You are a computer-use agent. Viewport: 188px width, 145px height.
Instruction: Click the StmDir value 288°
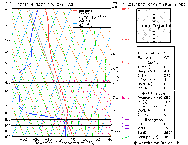(x=168, y=132)
